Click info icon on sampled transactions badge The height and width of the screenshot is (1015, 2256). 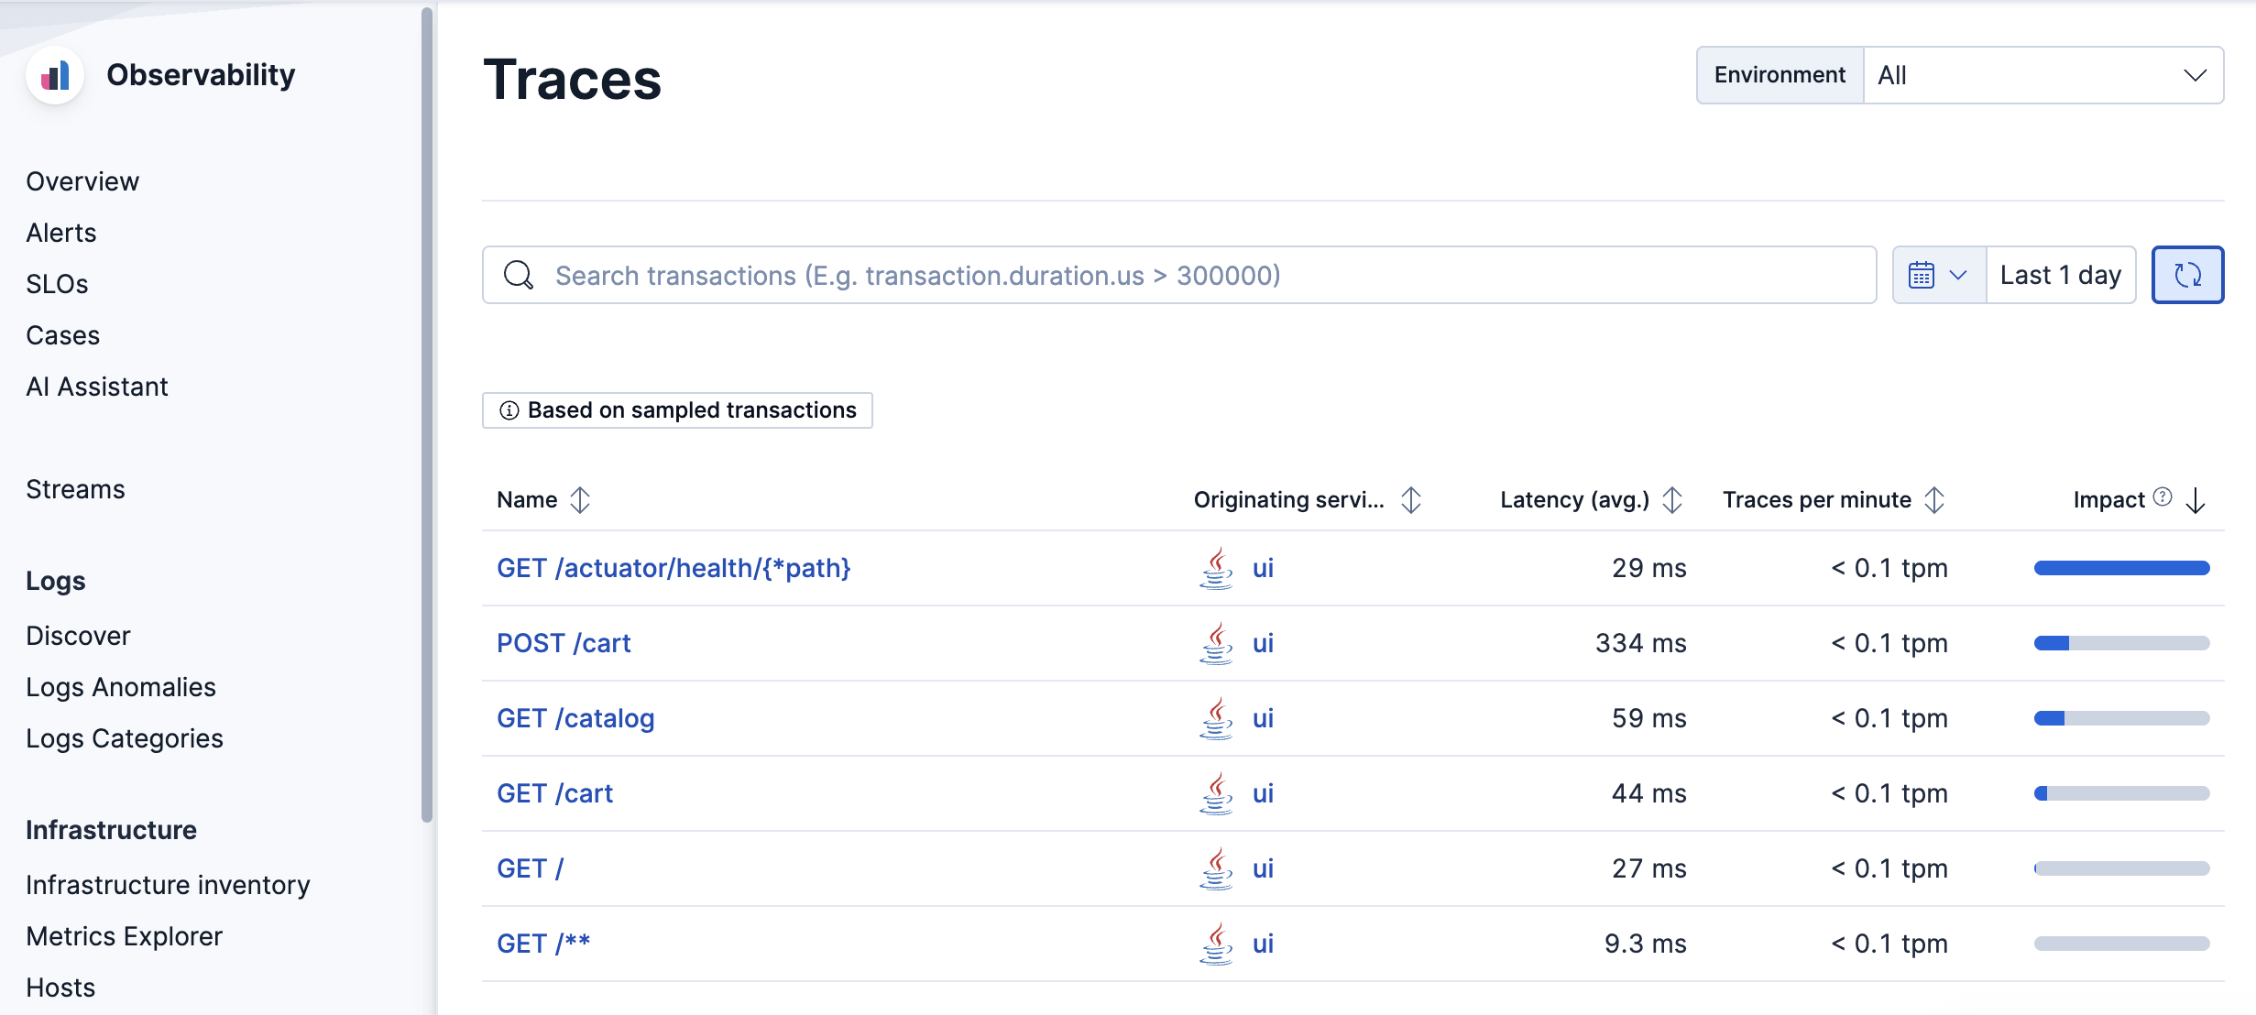[x=509, y=410]
